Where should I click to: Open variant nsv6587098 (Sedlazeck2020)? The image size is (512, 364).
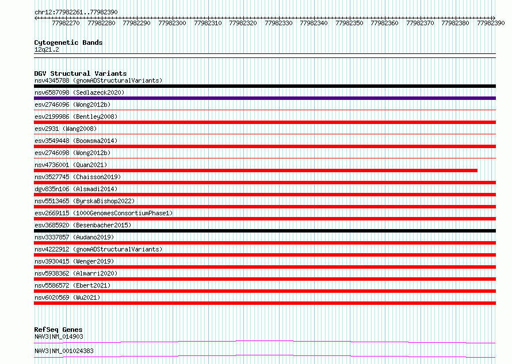pos(79,92)
